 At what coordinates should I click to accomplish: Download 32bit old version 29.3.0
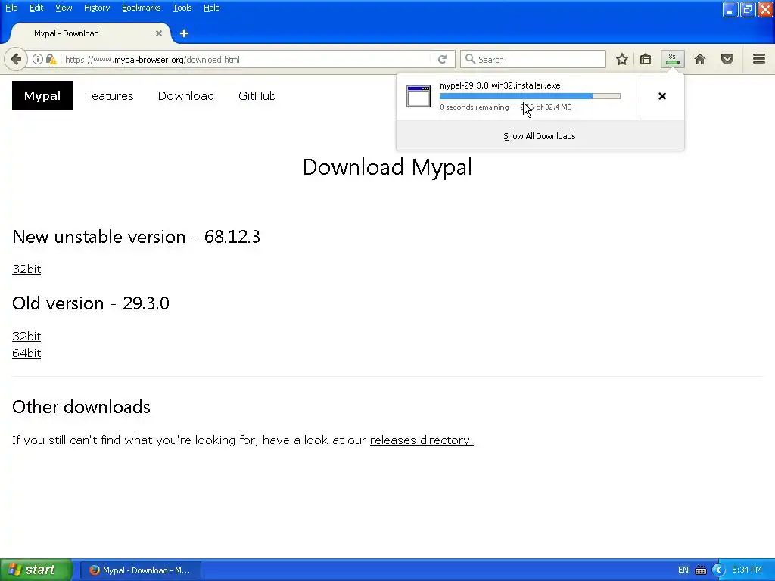pyautogui.click(x=26, y=337)
